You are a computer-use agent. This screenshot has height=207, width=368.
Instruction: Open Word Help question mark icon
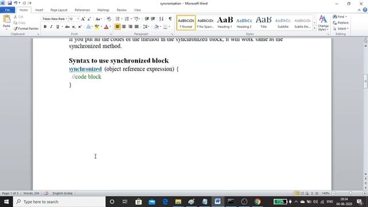tap(365, 10)
